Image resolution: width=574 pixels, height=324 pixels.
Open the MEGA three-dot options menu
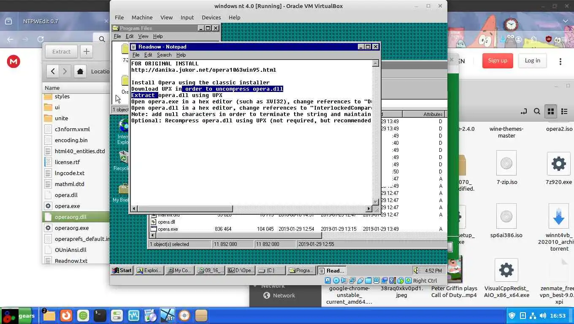point(560,62)
